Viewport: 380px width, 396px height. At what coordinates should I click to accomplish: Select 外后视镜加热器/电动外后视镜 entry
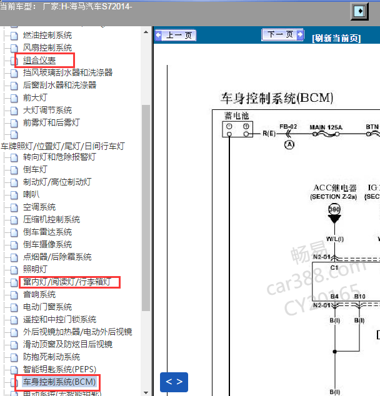click(x=77, y=332)
